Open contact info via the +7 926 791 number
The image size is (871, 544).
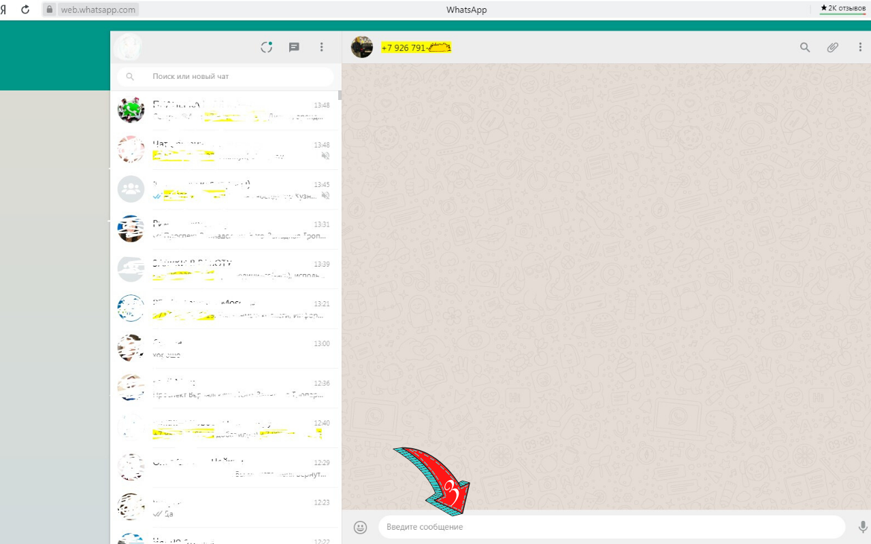point(416,48)
